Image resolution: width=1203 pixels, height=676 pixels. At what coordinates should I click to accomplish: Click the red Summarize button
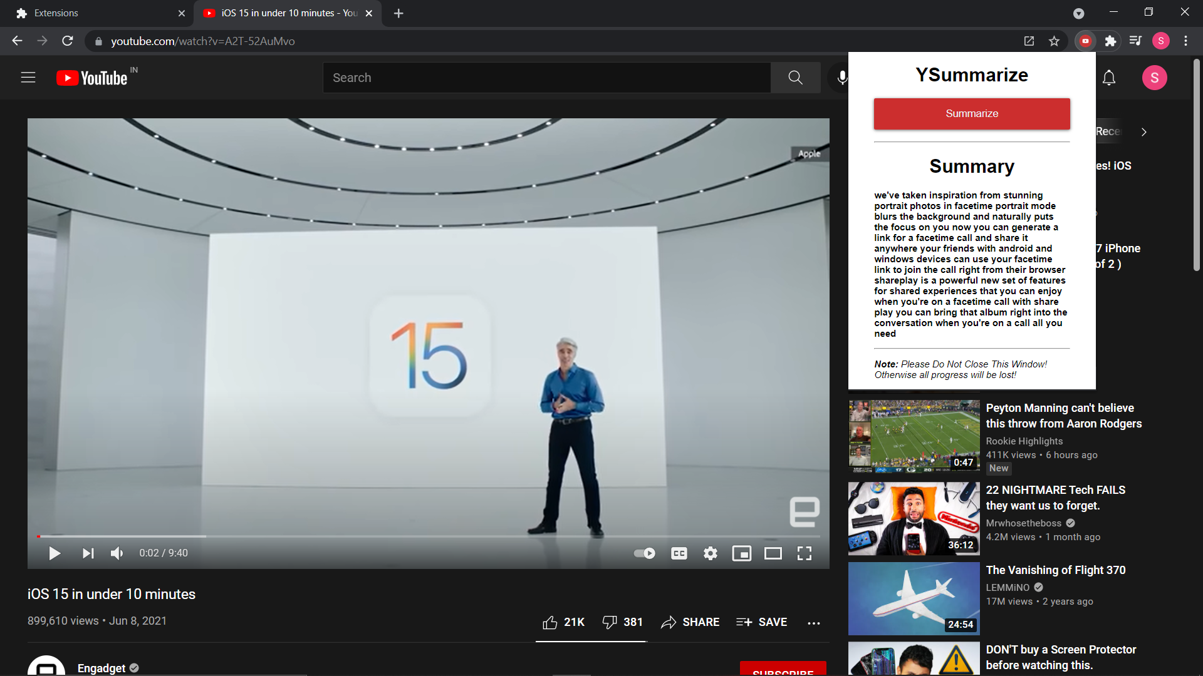pyautogui.click(x=972, y=114)
